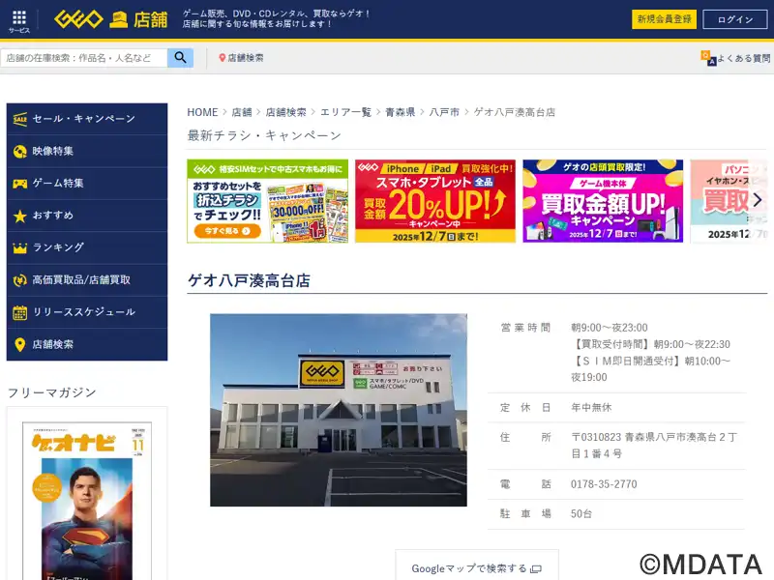Click the star icon for おすすめ

[19, 216]
